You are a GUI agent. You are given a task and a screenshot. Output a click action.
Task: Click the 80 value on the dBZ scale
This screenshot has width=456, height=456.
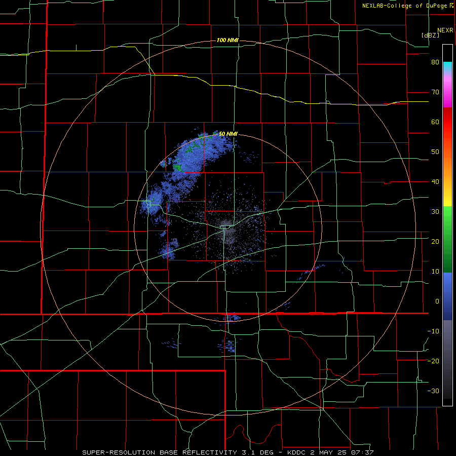pos(435,62)
